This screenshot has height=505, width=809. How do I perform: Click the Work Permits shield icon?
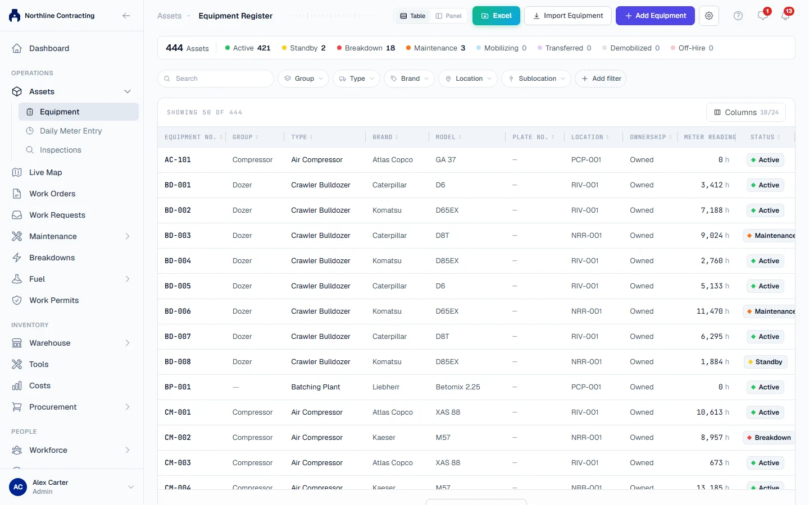[x=17, y=300]
